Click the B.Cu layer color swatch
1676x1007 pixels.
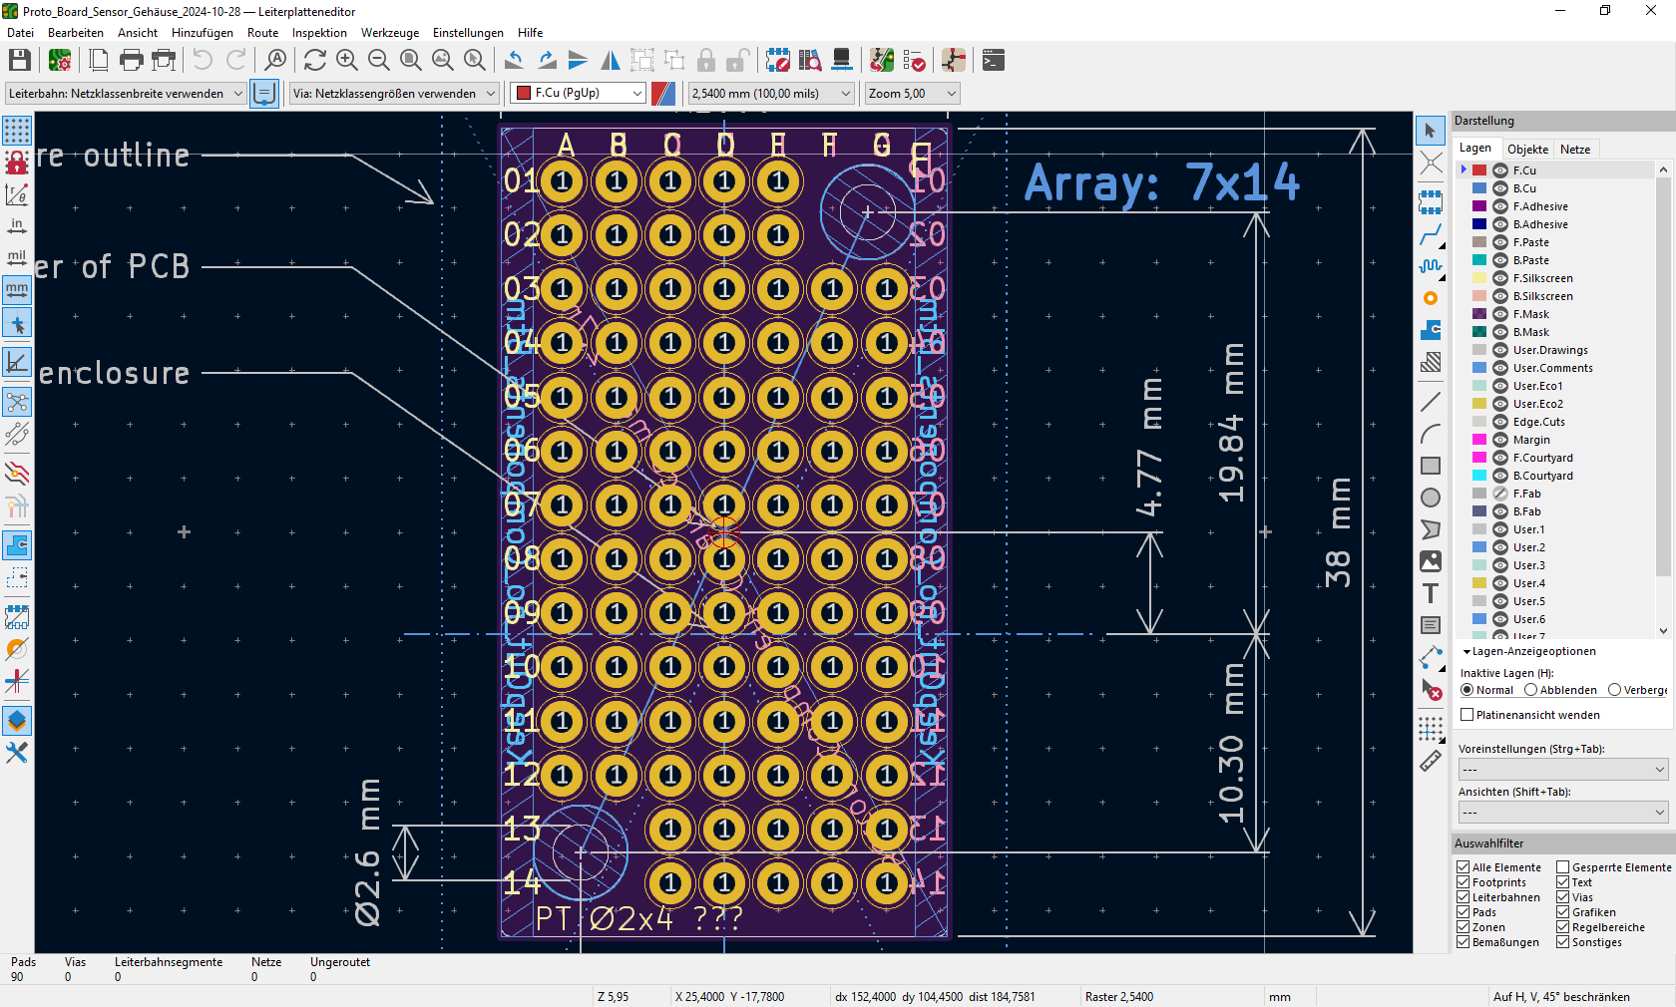(1479, 188)
